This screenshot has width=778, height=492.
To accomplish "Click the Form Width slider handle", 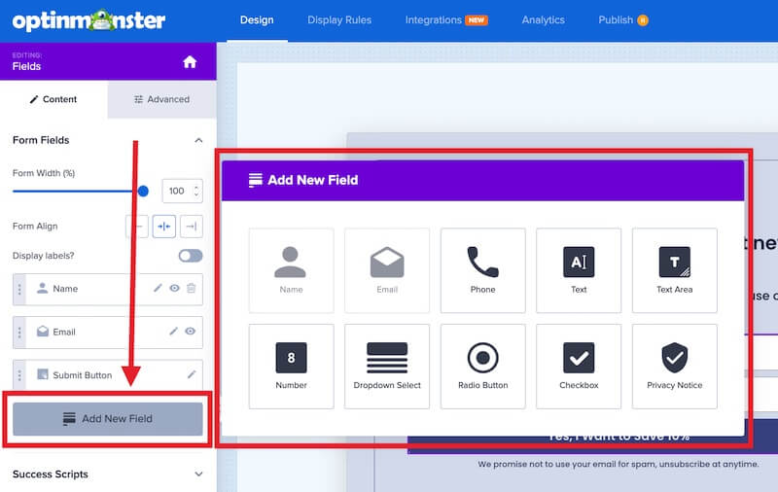I will pos(143,191).
